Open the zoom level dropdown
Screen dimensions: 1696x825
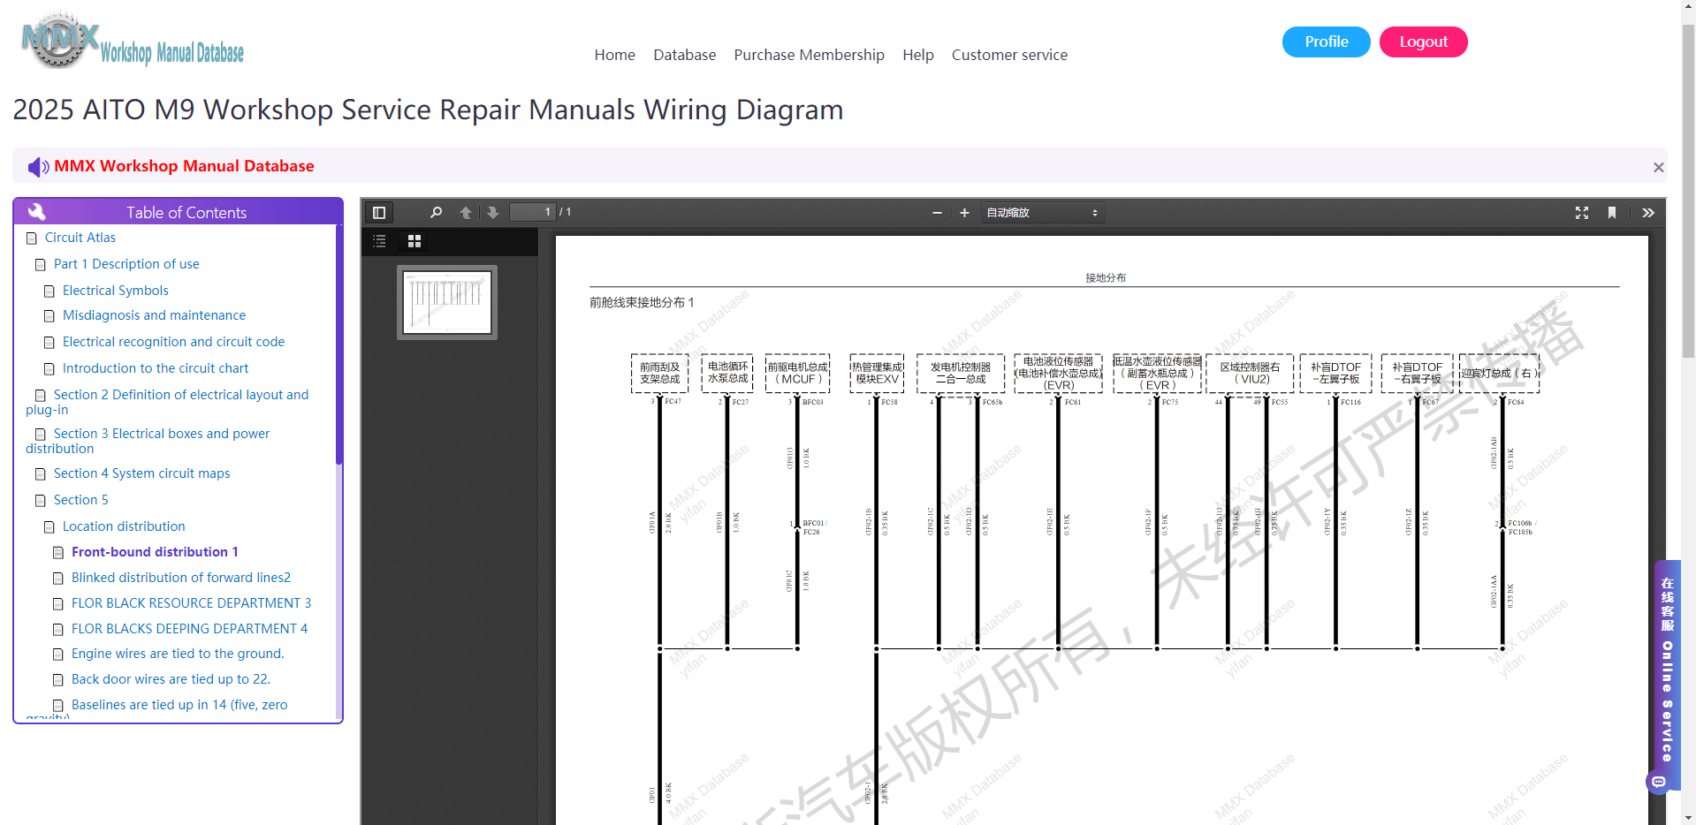point(1042,213)
